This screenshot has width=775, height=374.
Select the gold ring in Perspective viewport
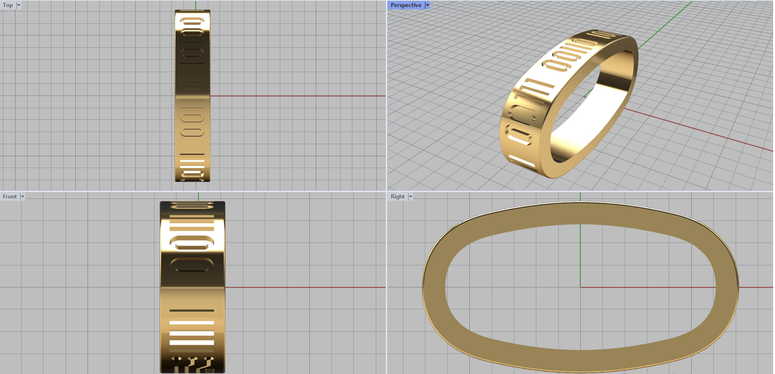[x=528, y=111]
